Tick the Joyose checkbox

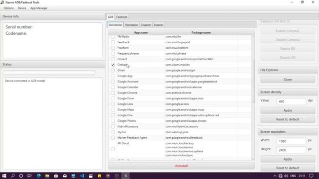[113, 132]
